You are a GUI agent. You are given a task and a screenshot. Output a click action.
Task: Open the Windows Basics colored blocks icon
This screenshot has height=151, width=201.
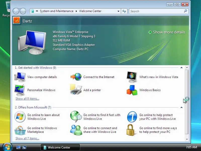pyautogui.click(x=132, y=90)
